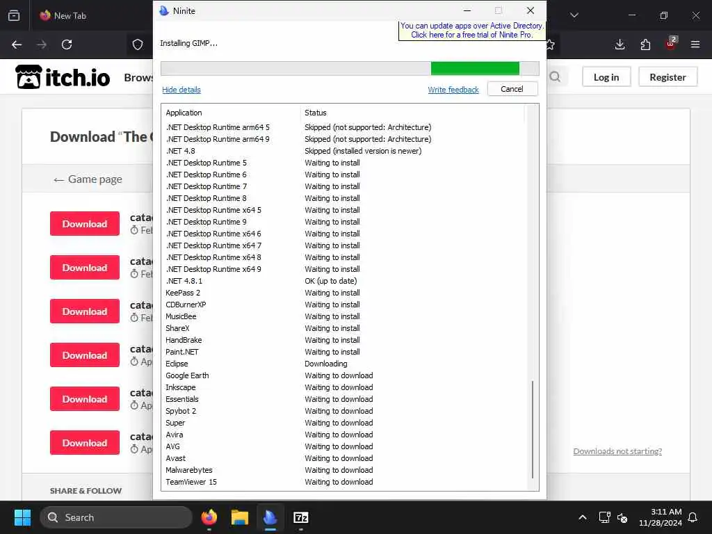Select the Paint.NET row
Image resolution: width=712 pixels, height=534 pixels.
point(345,352)
